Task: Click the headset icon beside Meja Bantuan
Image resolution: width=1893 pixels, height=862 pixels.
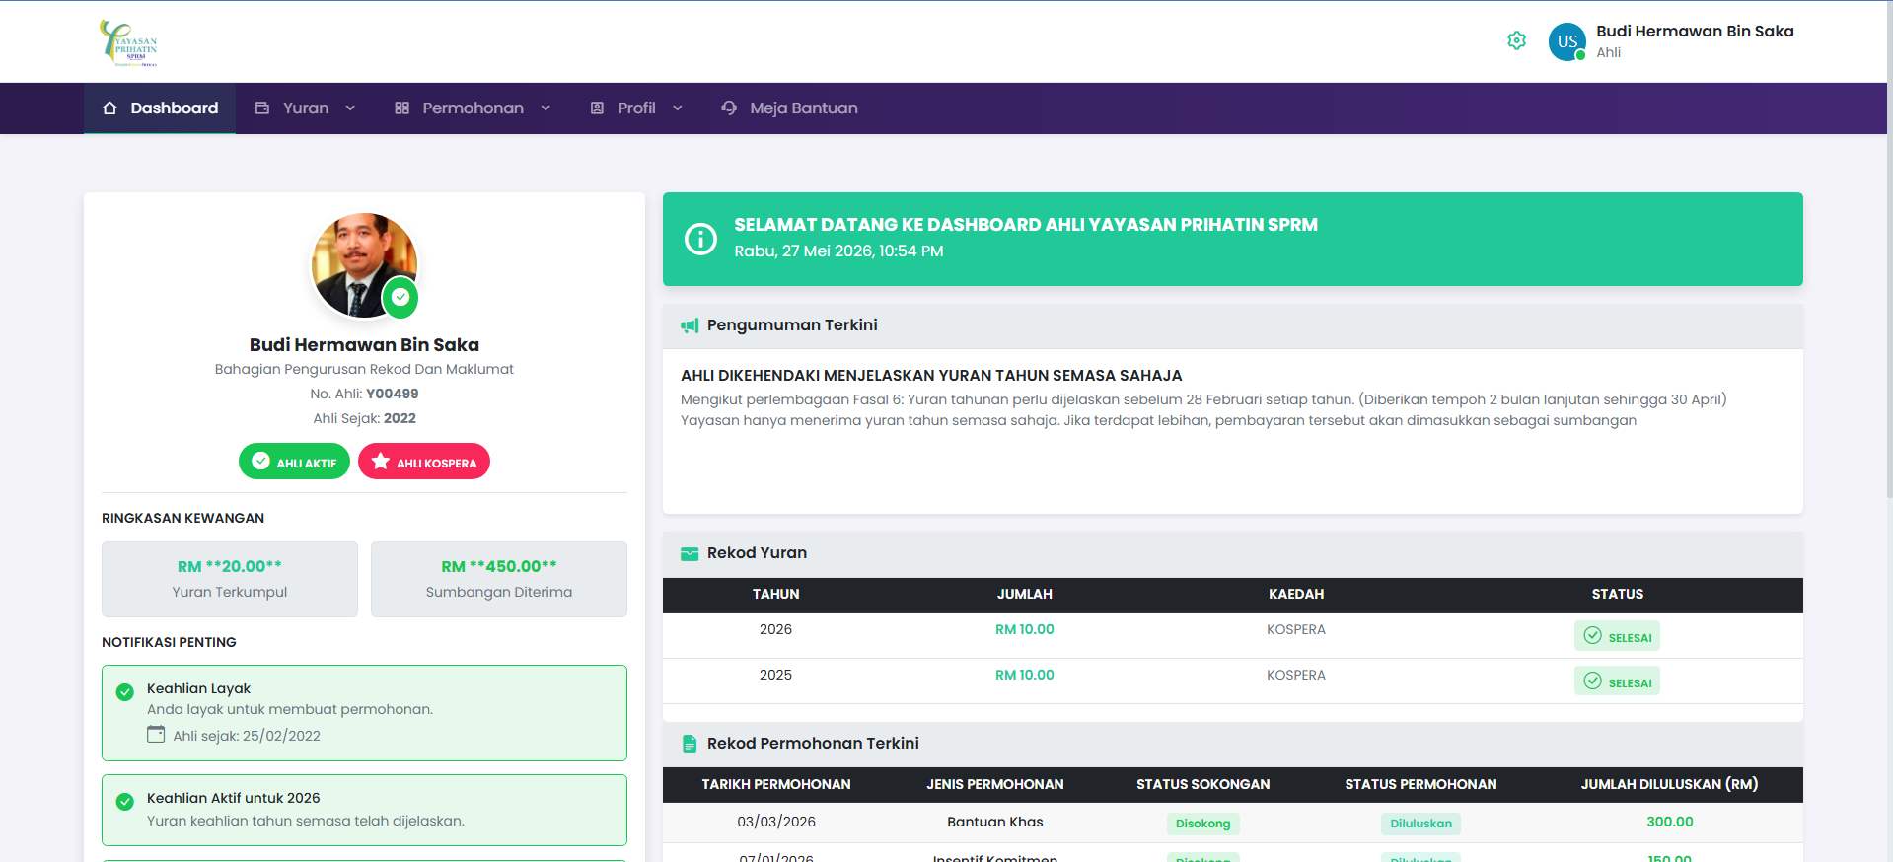Action: 729,108
